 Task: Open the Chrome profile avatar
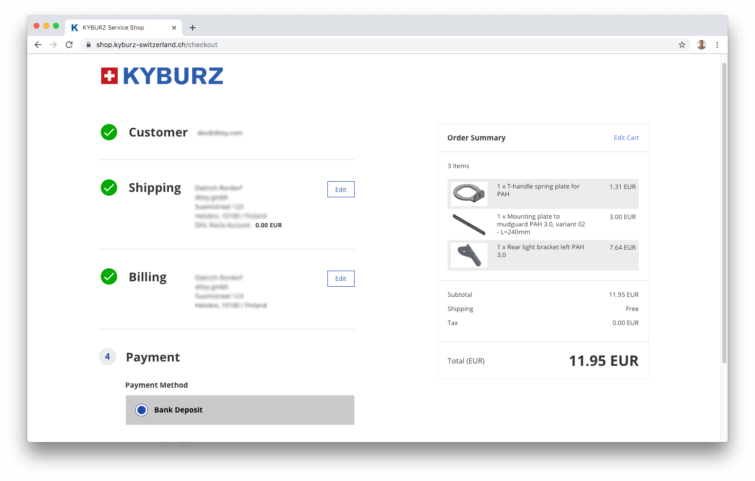point(701,45)
